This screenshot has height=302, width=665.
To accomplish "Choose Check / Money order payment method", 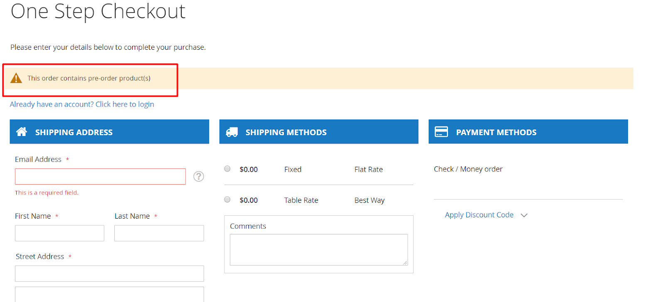I will click(468, 169).
